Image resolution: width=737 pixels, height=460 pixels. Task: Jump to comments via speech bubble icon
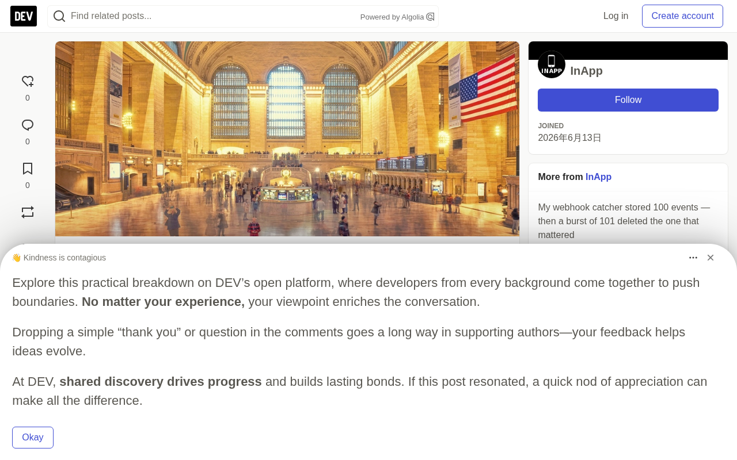tap(28, 125)
